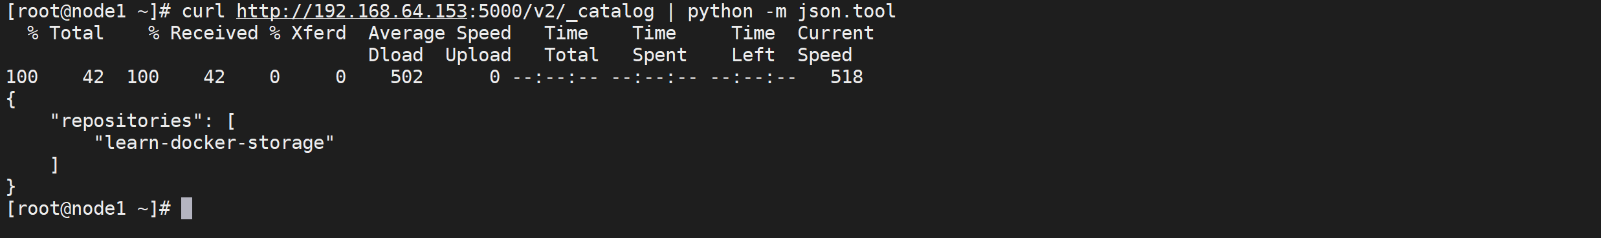Click the terminal cursor block
Image resolution: width=1601 pixels, height=238 pixels.
coord(186,208)
